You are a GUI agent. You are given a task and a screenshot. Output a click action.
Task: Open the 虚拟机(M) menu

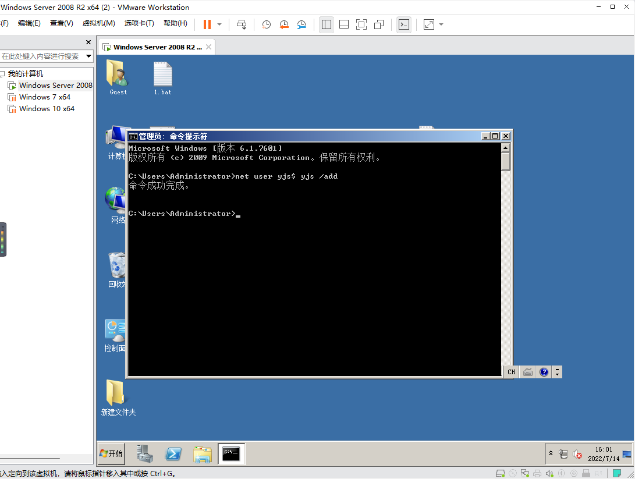point(98,23)
